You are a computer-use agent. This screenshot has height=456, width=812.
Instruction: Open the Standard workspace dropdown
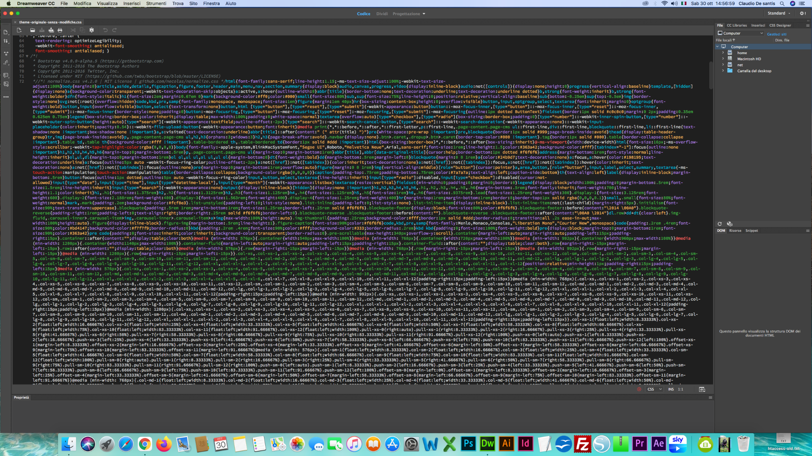point(779,14)
